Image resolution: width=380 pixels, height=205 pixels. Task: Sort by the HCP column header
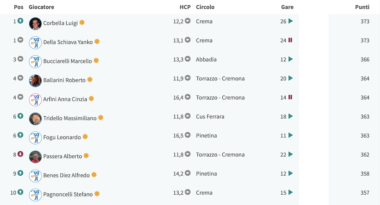point(185,7)
